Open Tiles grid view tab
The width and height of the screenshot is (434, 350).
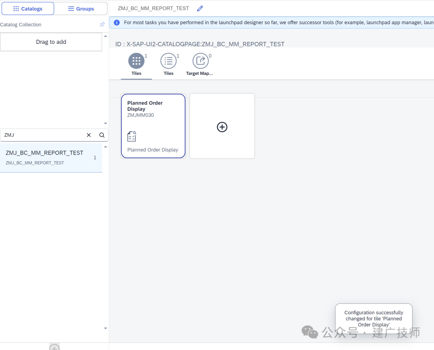[136, 64]
